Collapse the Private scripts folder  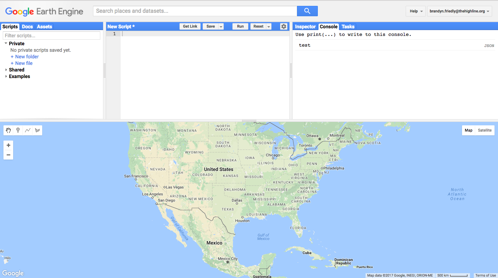pos(6,44)
